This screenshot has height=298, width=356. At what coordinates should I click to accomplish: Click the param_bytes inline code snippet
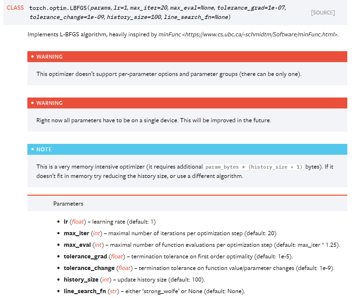254,167
